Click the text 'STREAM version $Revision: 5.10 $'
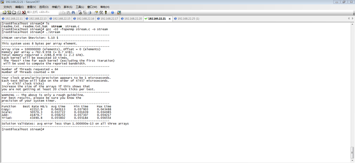355x163 pixels. 30,38
